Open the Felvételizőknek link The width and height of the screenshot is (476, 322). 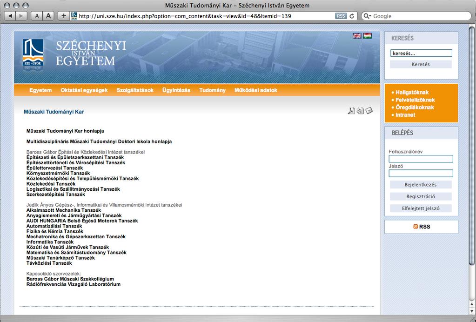pos(415,100)
